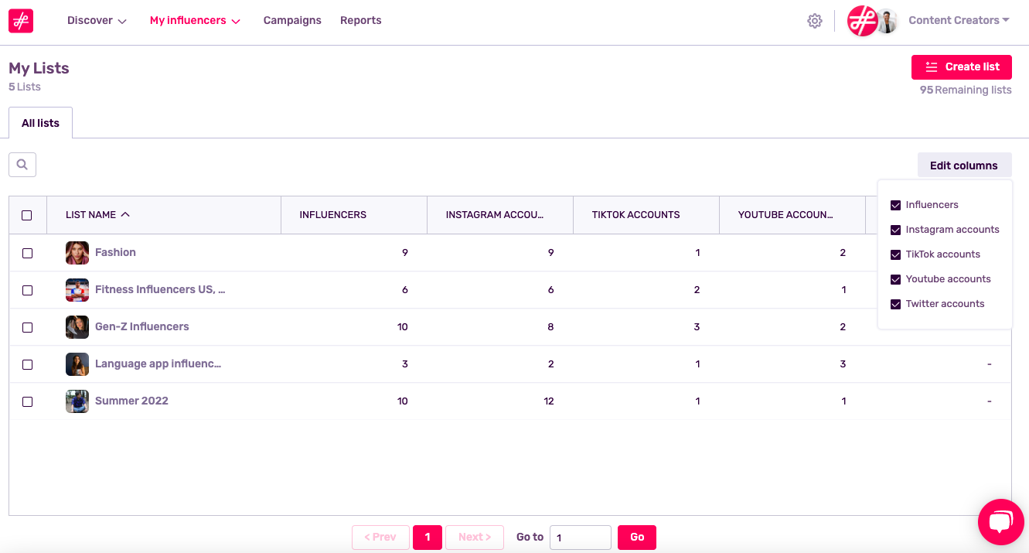Disable the Youtube accounts column checkbox
The image size is (1029, 553).
895,278
